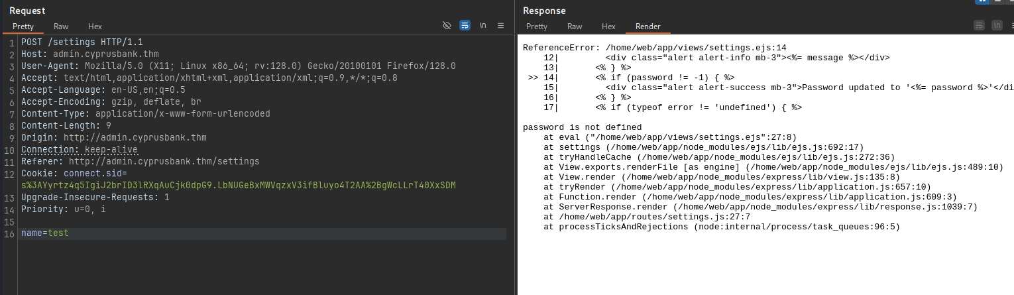Screen dimensions: 1014x295
Task: Click the 'name=test' request body line
Action: point(45,233)
